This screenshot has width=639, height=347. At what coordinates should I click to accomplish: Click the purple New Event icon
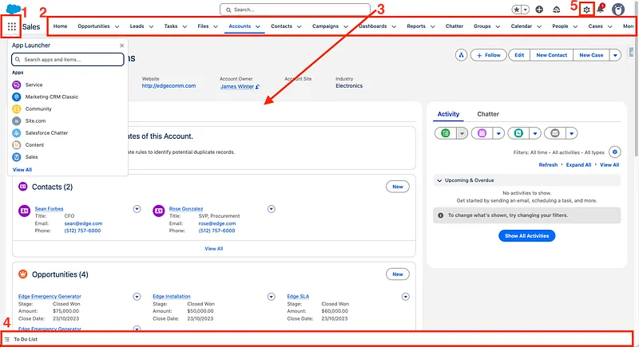point(482,133)
